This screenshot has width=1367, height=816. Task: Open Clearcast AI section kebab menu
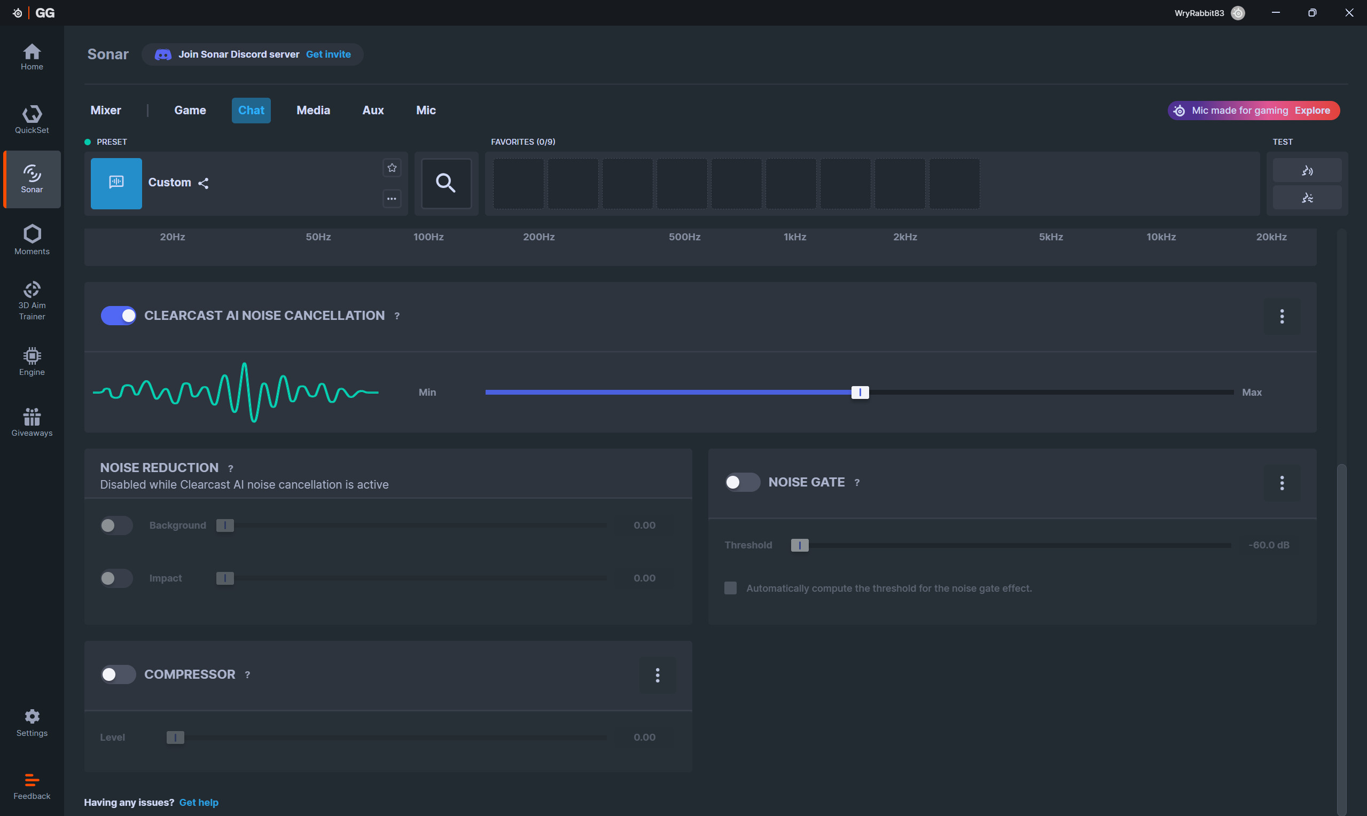pyautogui.click(x=1281, y=316)
